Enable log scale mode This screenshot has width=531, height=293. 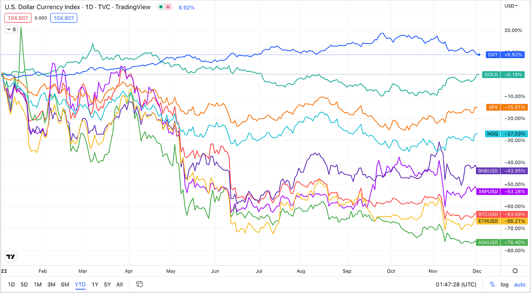pos(505,284)
